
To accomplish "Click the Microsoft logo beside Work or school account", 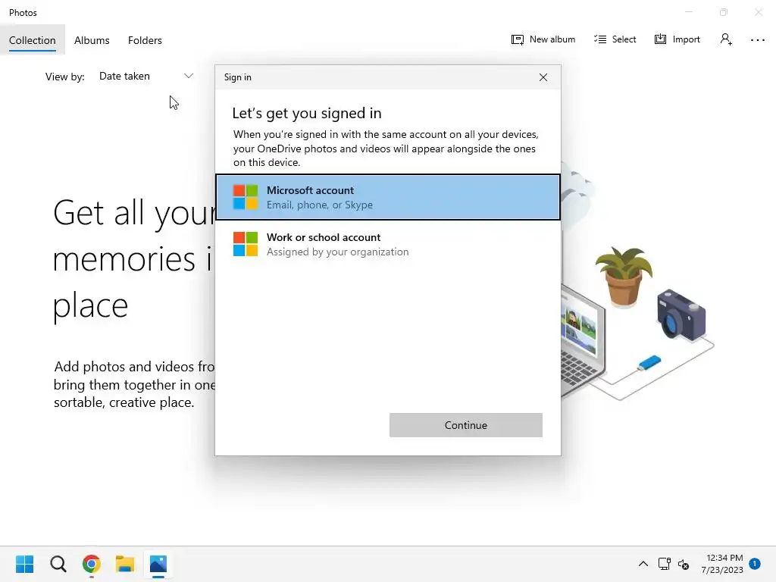I will [x=246, y=244].
